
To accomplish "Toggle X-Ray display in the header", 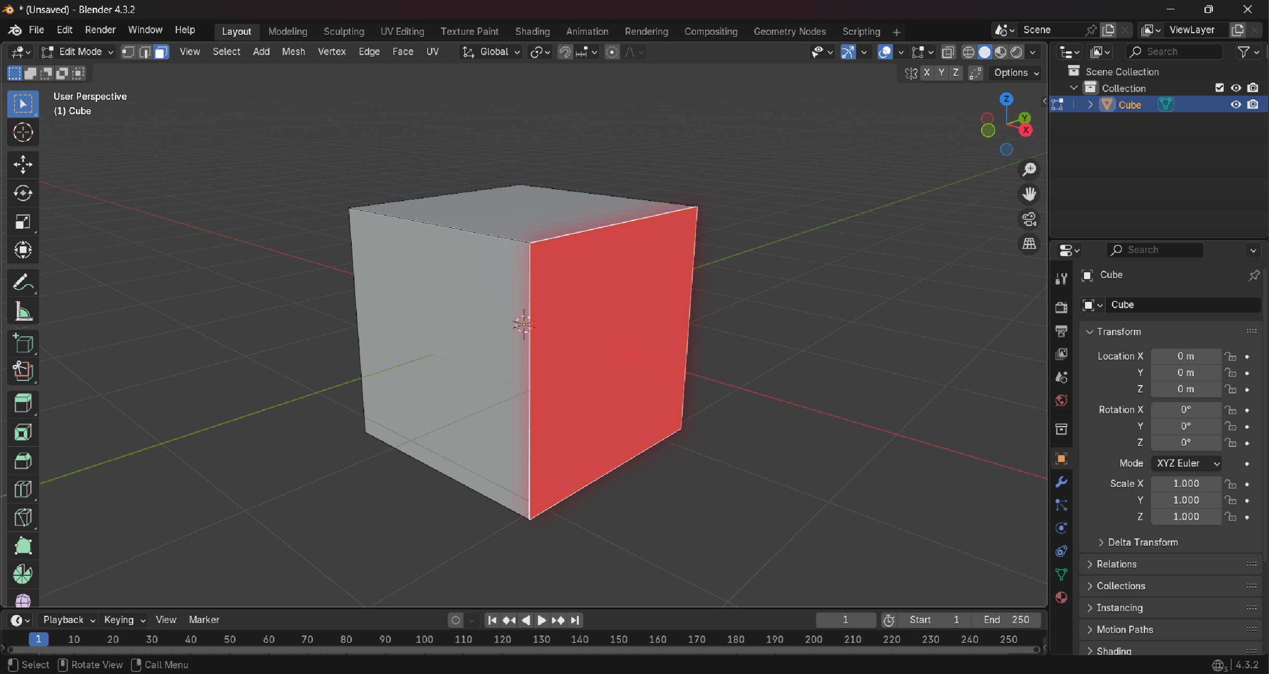I will [948, 52].
